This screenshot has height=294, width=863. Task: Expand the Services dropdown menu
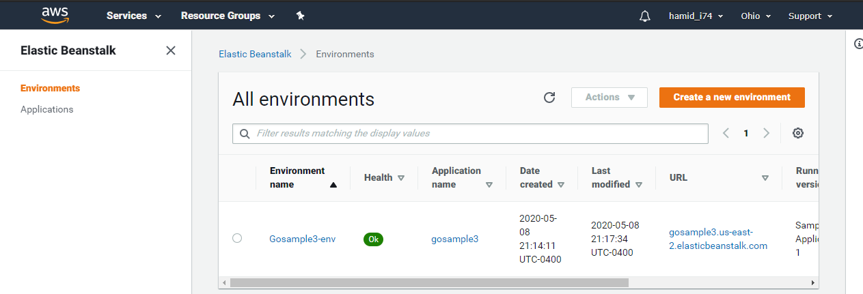tap(134, 16)
